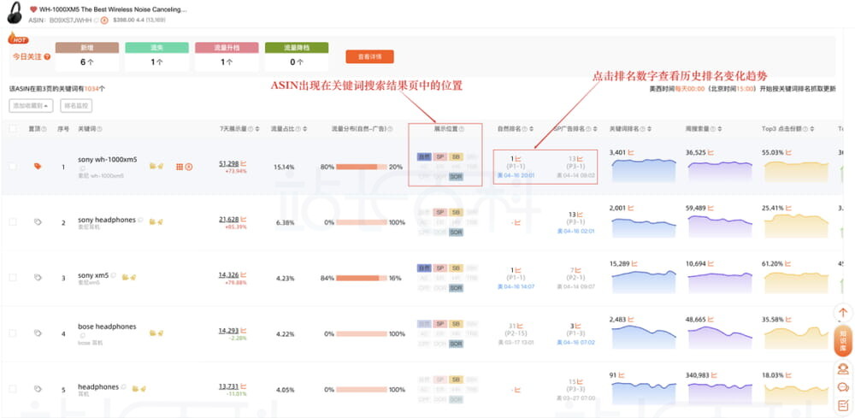
Task: Click SP ad rank 13 for sony wh-1000xm5
Action: (571, 159)
